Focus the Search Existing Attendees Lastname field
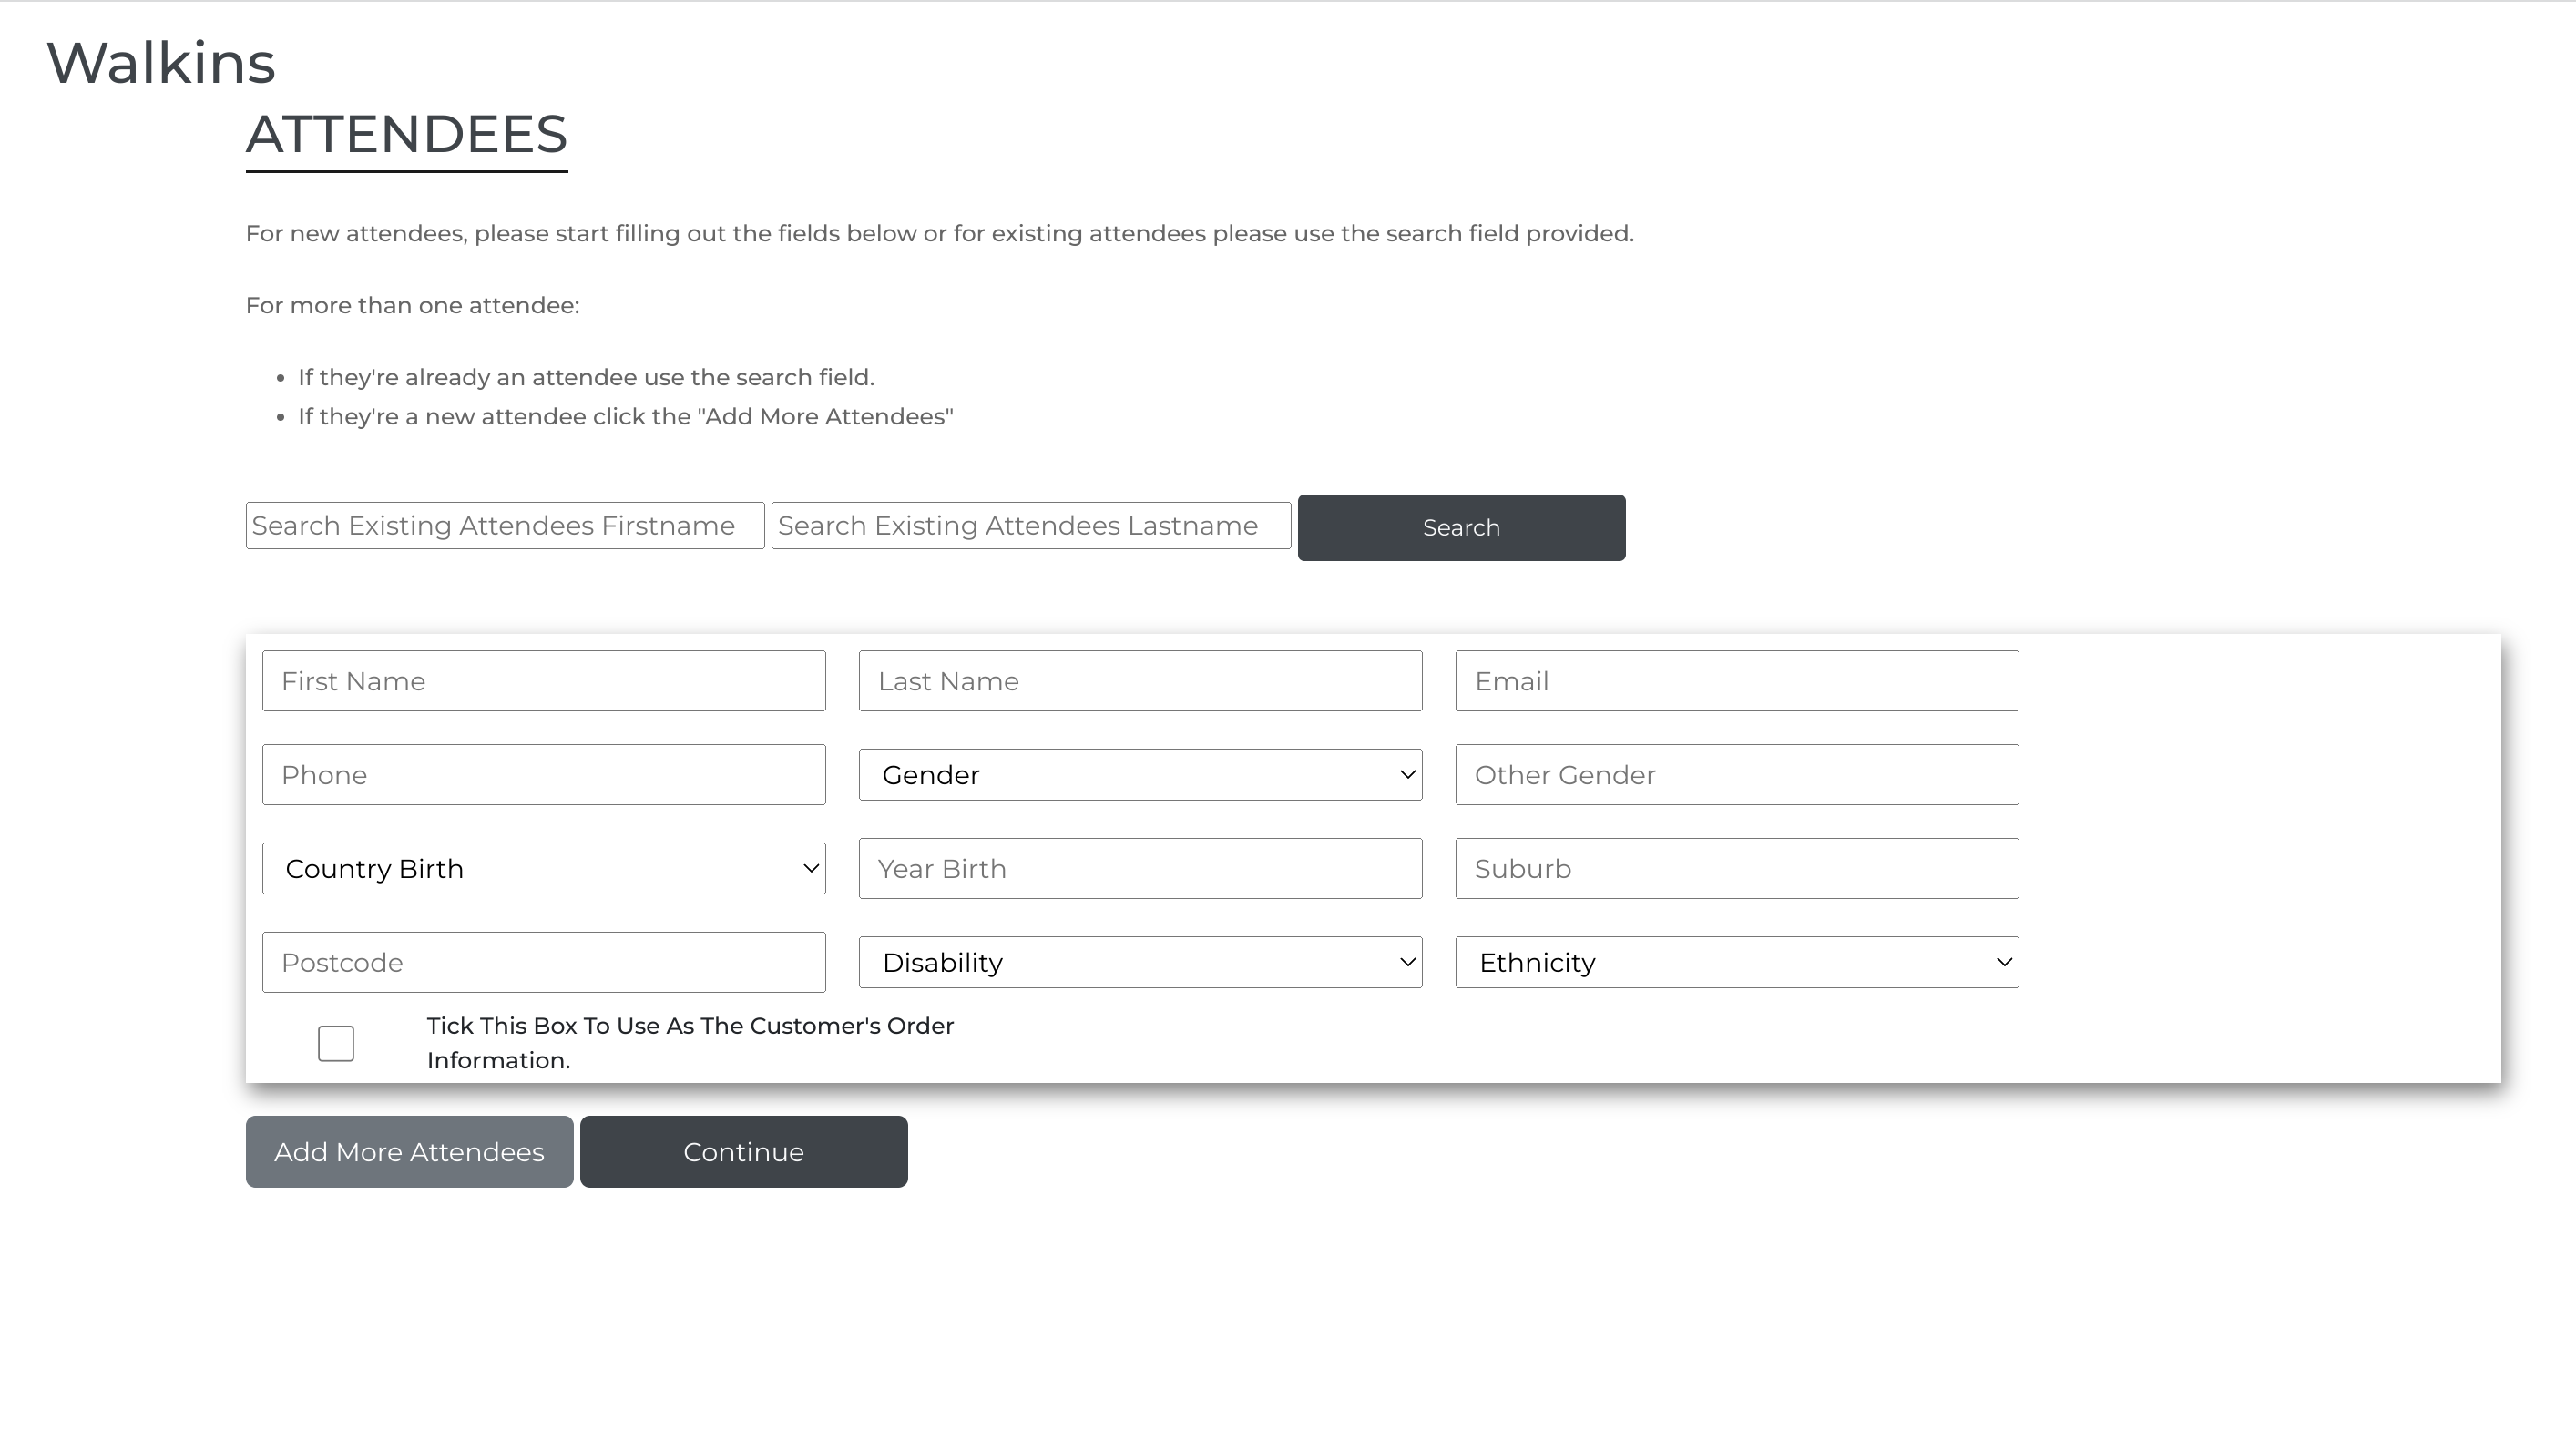This screenshot has width=2576, height=1430. point(1030,526)
